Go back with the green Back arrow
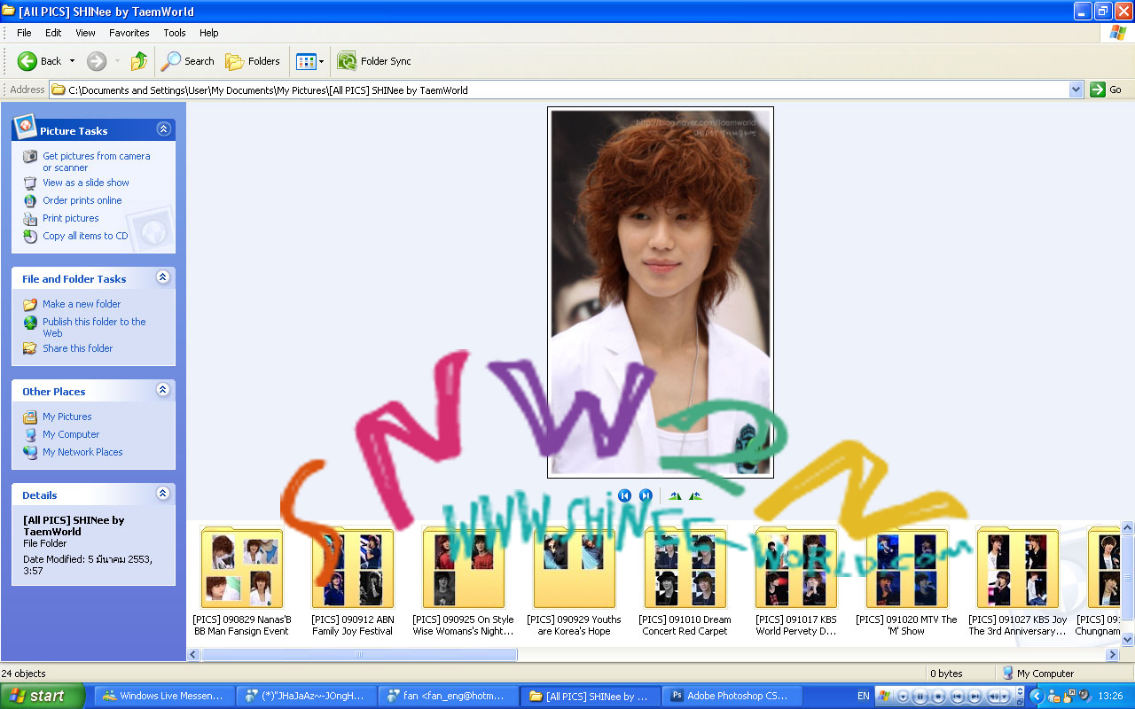This screenshot has height=709, width=1135. pos(39,61)
